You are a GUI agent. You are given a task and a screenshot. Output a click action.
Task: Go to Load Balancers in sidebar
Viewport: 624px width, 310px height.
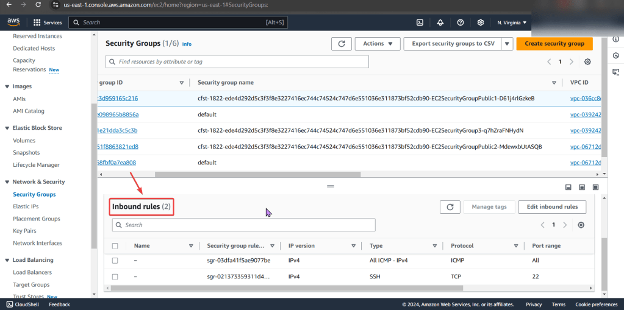tap(32, 272)
